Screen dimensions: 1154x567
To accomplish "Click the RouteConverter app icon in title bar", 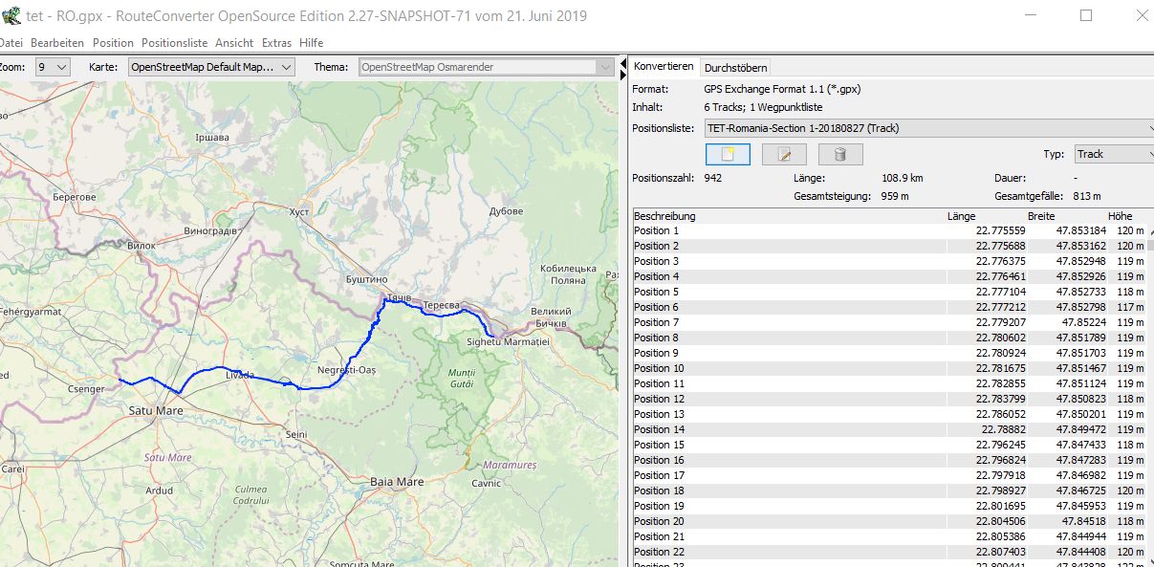I will (x=11, y=16).
